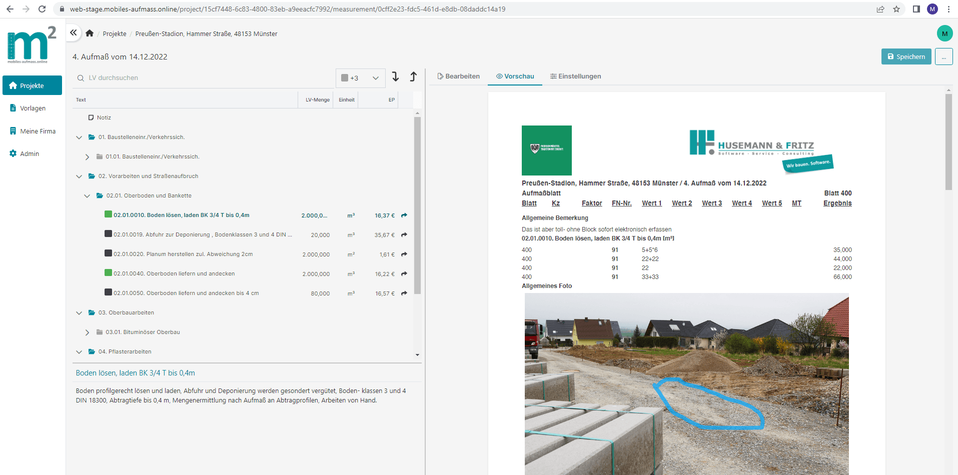Toggle the Notiz checkbox icon

tap(91, 118)
